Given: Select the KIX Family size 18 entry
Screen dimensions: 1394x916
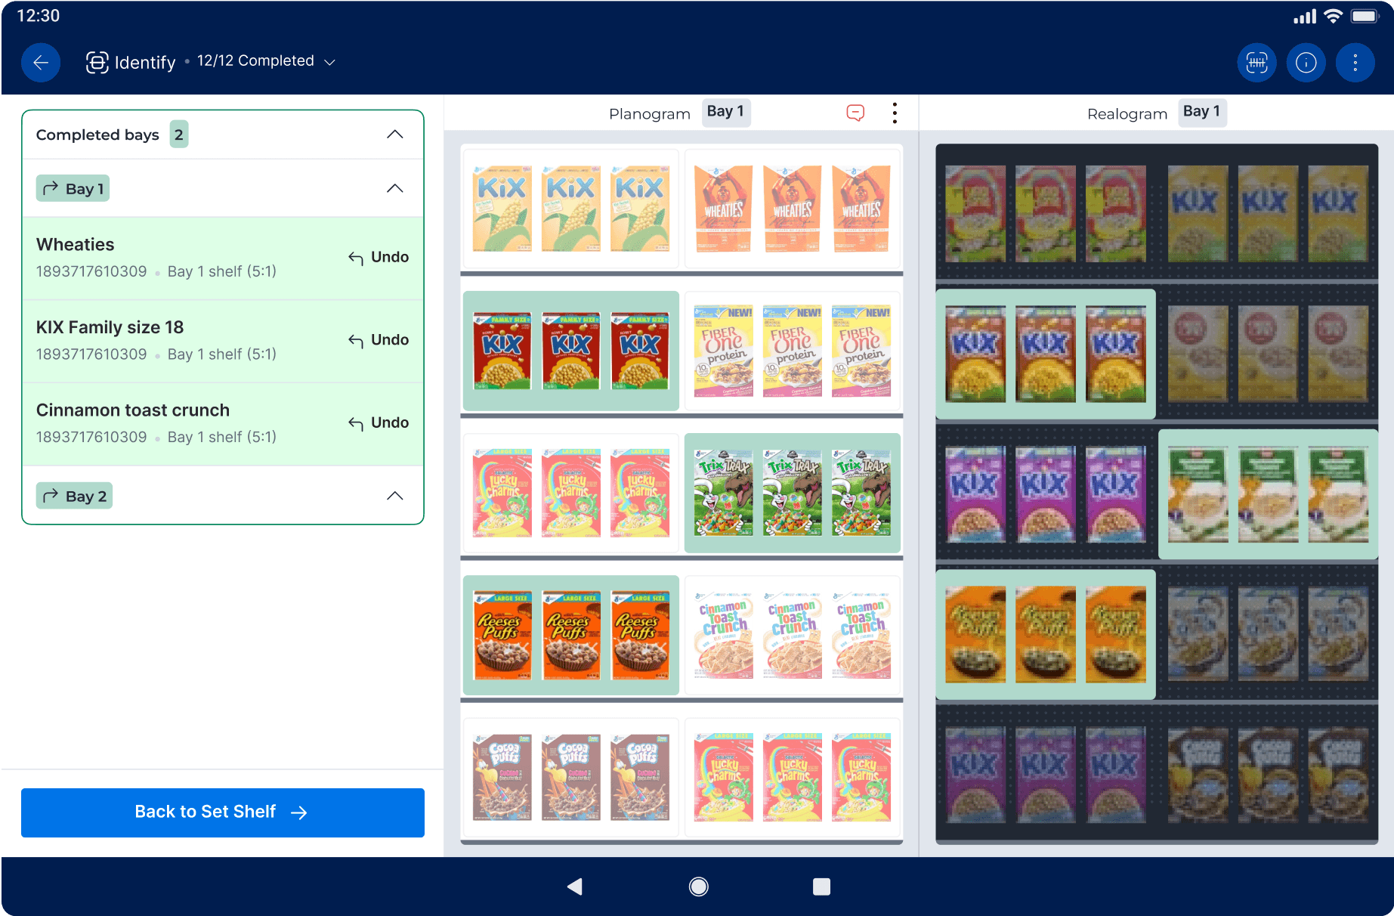Looking at the screenshot, I should 223,342.
